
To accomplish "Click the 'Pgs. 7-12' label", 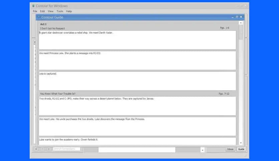I will pyautogui.click(x=224, y=93).
